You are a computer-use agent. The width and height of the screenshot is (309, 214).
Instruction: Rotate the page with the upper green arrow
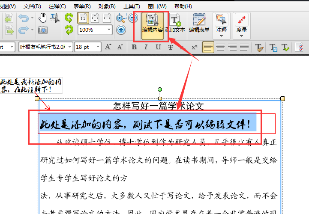click(69, 18)
